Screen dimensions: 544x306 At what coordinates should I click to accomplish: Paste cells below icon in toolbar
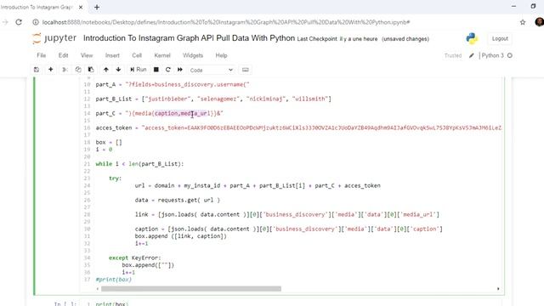(91, 70)
